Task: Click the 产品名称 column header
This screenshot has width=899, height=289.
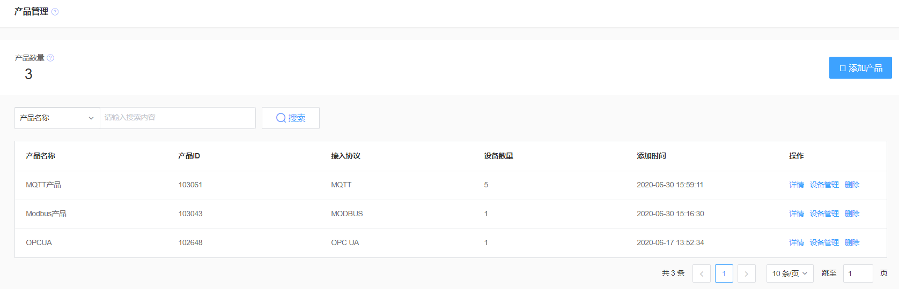Action: (41, 156)
